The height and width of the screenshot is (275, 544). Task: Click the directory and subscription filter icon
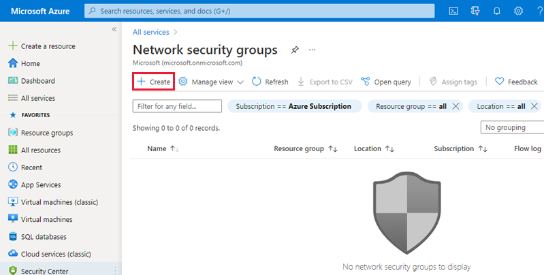click(x=475, y=11)
